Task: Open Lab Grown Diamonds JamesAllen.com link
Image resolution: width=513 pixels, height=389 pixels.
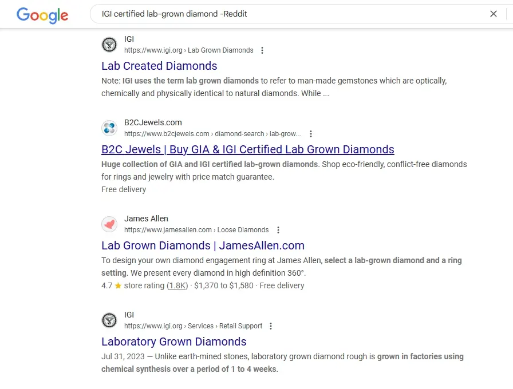Action: click(x=203, y=245)
